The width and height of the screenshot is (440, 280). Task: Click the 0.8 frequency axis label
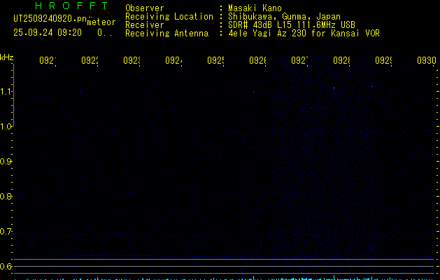pos(5,196)
